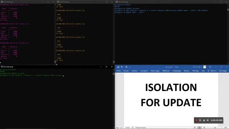Pause the screen recording
Screen dimensions: 229x129
coord(200,120)
